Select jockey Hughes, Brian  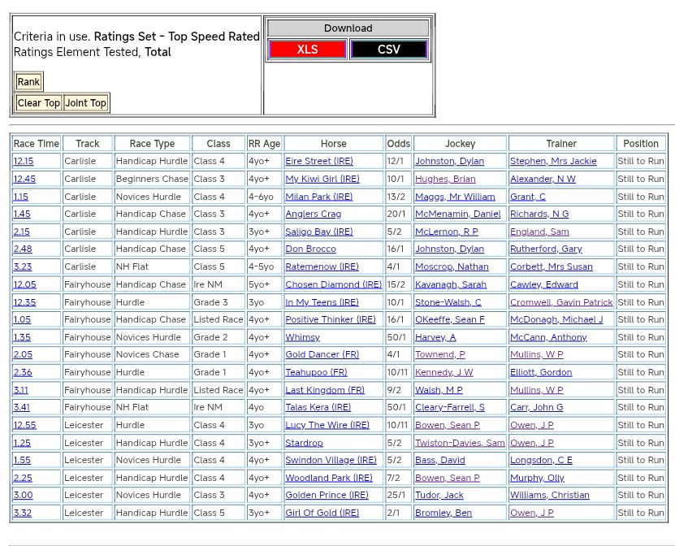pos(445,179)
